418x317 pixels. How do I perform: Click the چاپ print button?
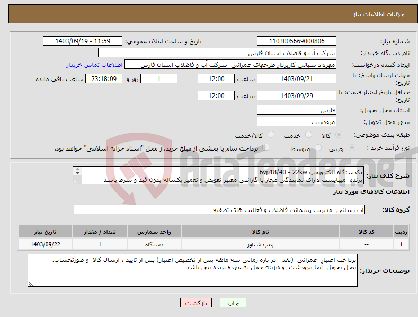(x=233, y=303)
